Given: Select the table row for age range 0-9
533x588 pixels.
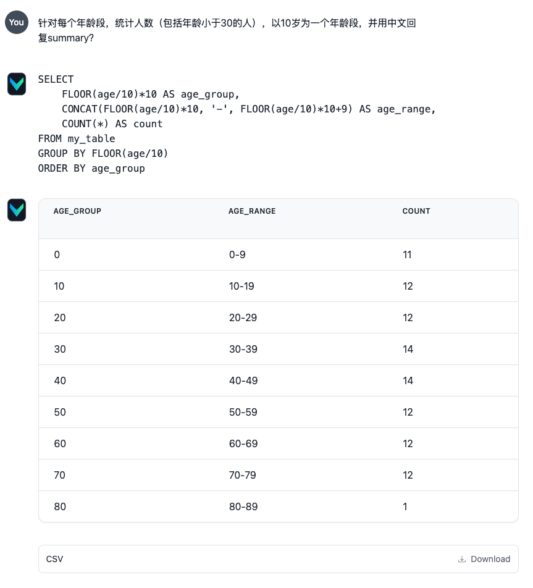Looking at the screenshot, I should click(278, 254).
